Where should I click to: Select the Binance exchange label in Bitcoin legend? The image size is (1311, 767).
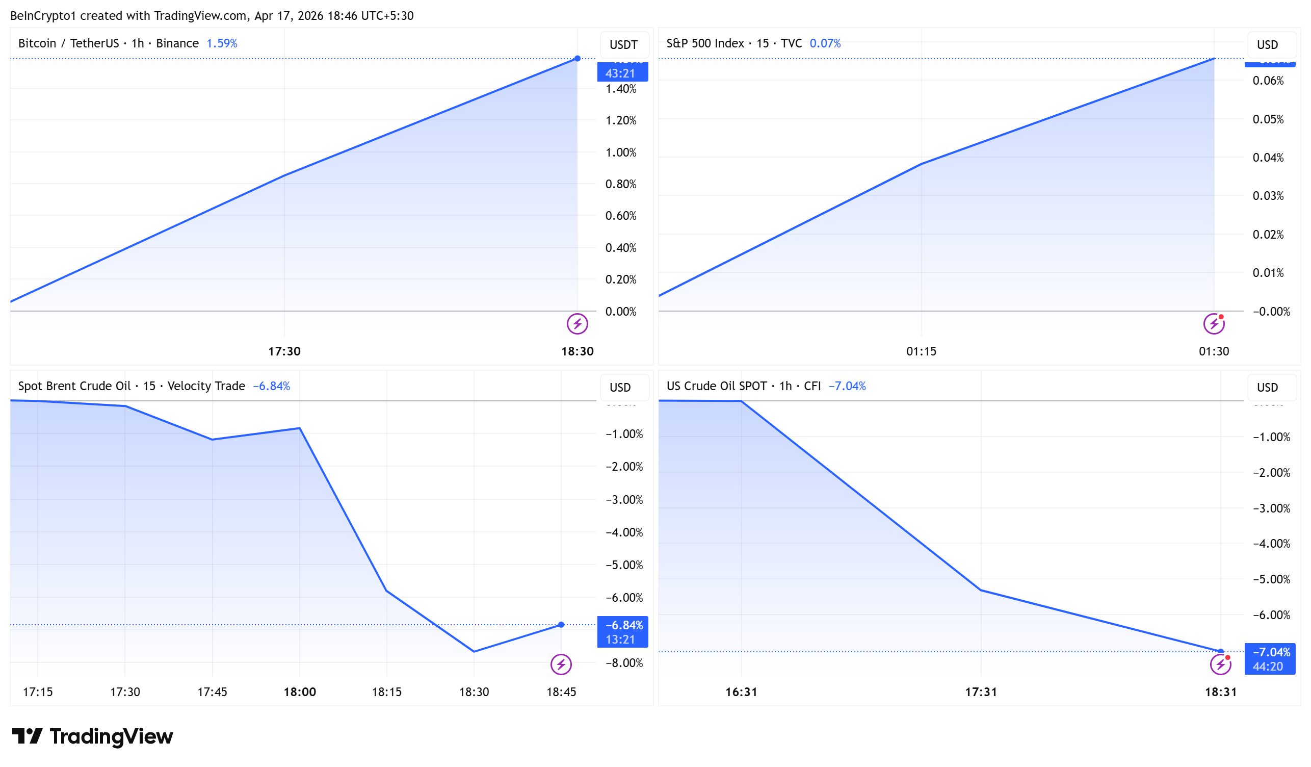click(177, 43)
